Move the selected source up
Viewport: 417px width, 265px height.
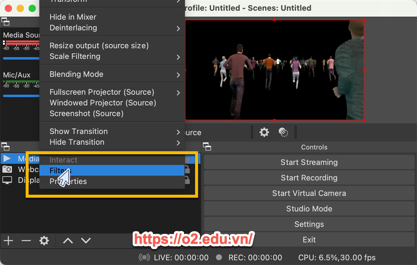pos(68,240)
